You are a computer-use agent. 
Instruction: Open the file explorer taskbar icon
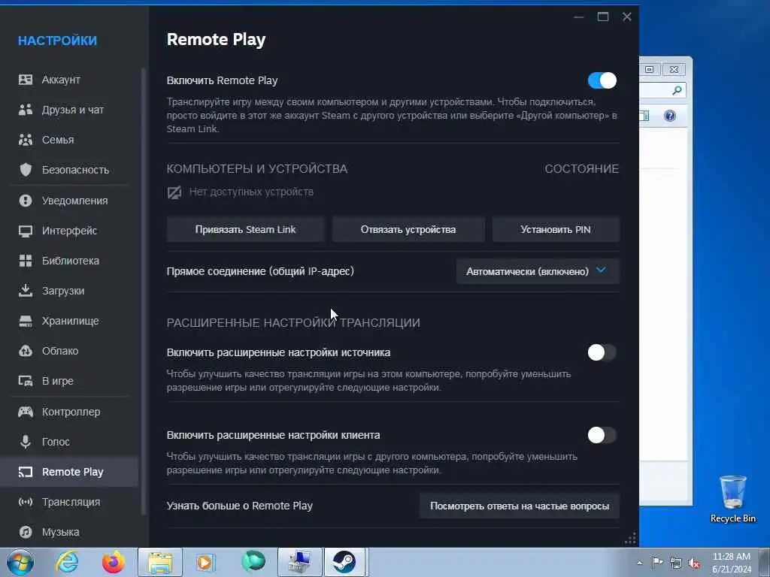160,562
